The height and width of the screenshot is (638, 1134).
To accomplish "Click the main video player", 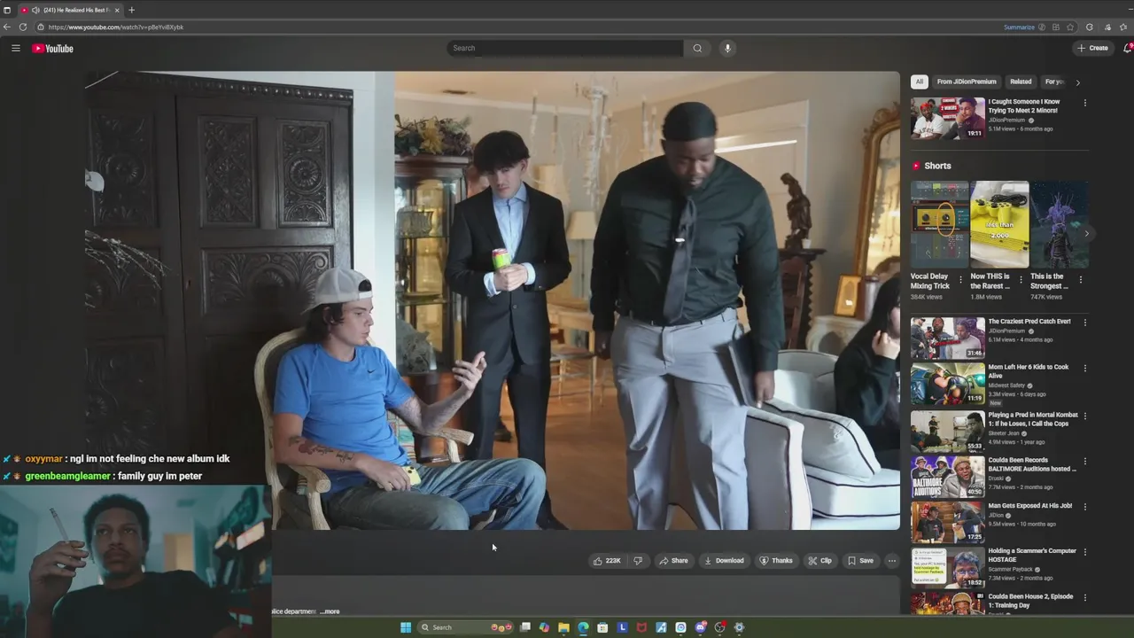I will pos(493,300).
